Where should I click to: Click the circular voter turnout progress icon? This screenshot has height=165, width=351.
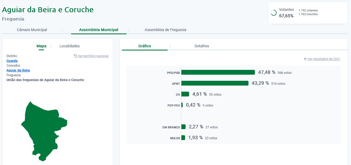273,13
